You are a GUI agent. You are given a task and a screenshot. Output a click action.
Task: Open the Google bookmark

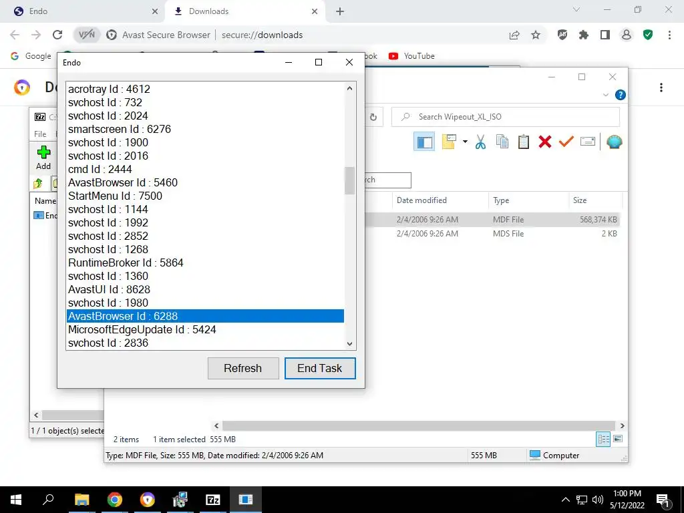31,56
